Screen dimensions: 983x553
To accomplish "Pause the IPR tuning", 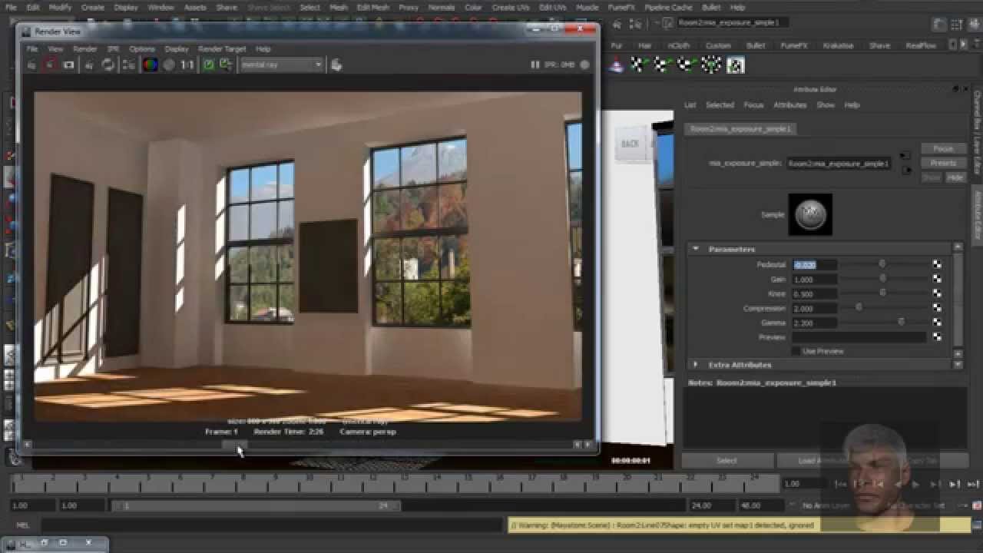I will (x=535, y=65).
